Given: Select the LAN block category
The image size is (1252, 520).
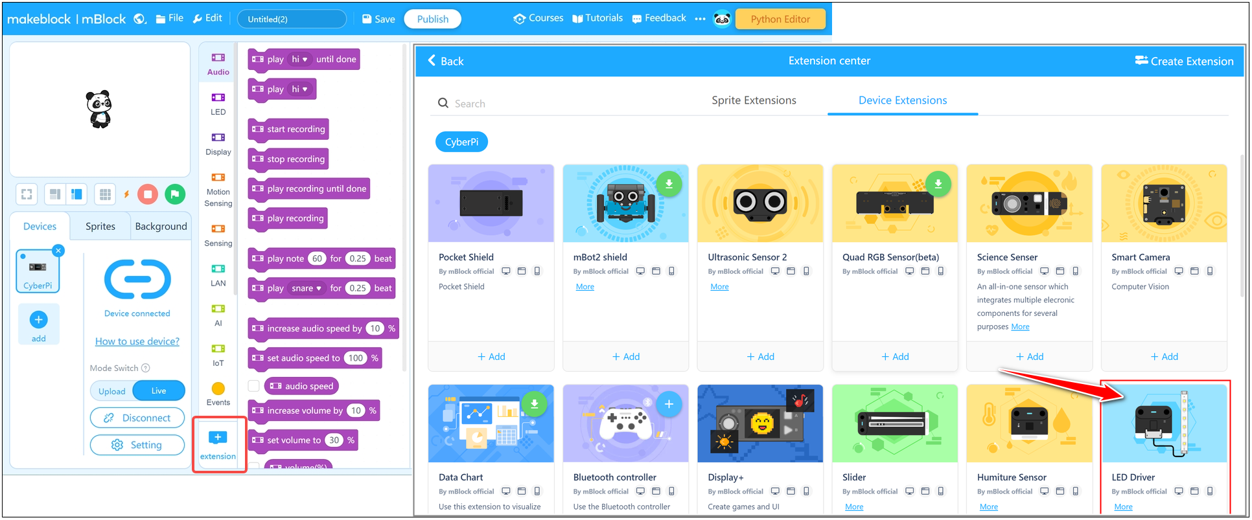Looking at the screenshot, I should tap(218, 275).
